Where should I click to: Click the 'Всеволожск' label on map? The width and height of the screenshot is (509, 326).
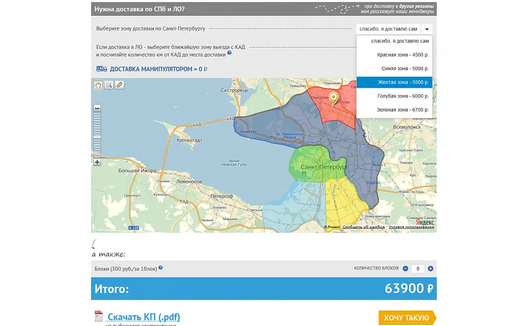tap(407, 127)
